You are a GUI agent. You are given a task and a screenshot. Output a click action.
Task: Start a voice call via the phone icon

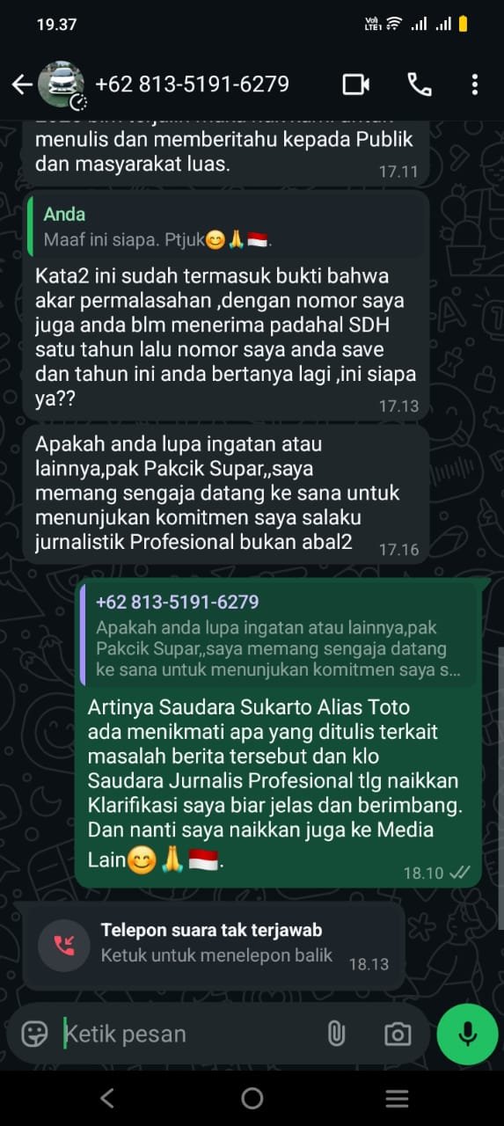(420, 84)
